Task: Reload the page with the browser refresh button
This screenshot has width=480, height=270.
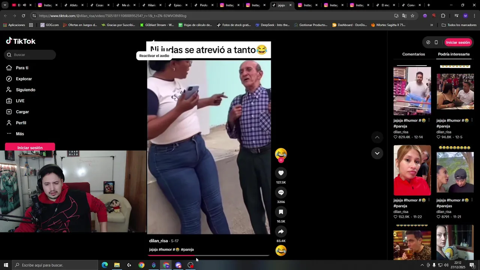Action: pyautogui.click(x=23, y=16)
